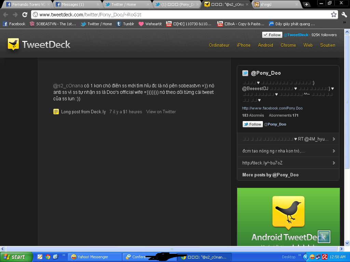Open iPhone in TweetDeck navigation
The image size is (350, 262).
(243, 45)
